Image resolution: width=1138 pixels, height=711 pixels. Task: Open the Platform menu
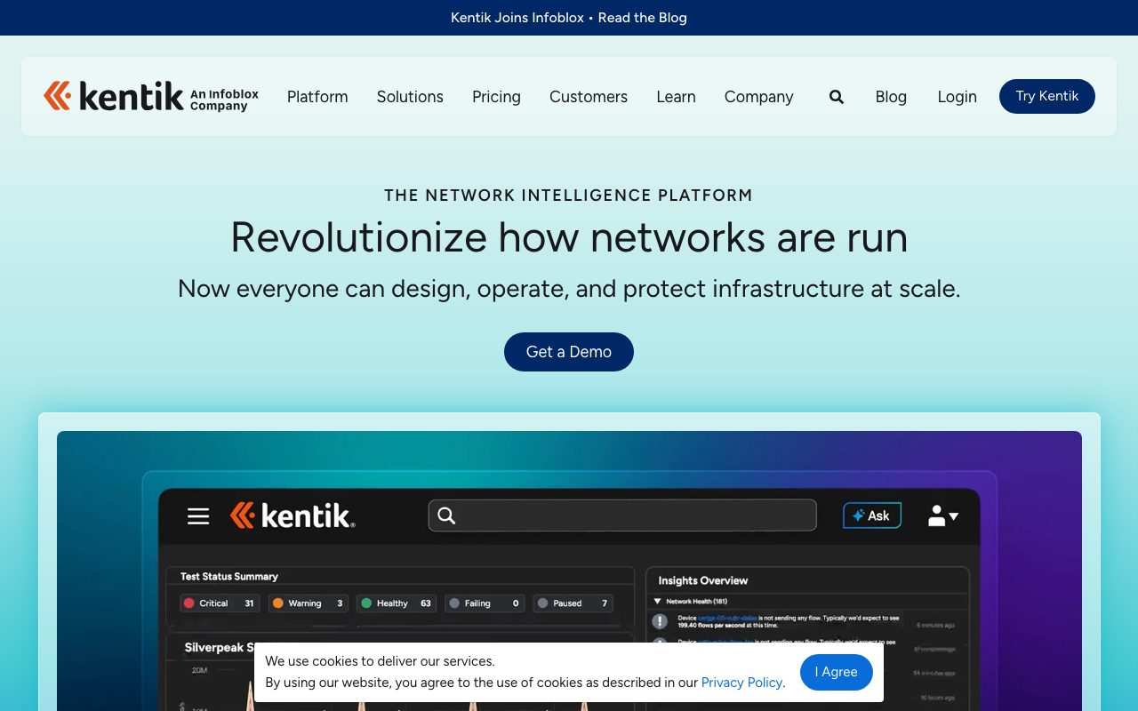[x=317, y=97]
